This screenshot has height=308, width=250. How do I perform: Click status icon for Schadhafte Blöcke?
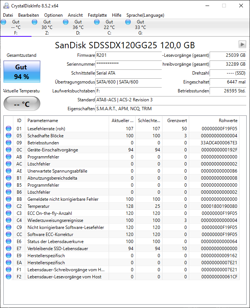(9, 135)
